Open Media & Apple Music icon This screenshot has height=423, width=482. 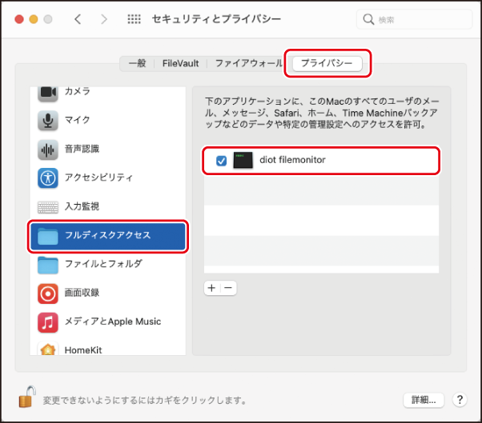point(48,322)
